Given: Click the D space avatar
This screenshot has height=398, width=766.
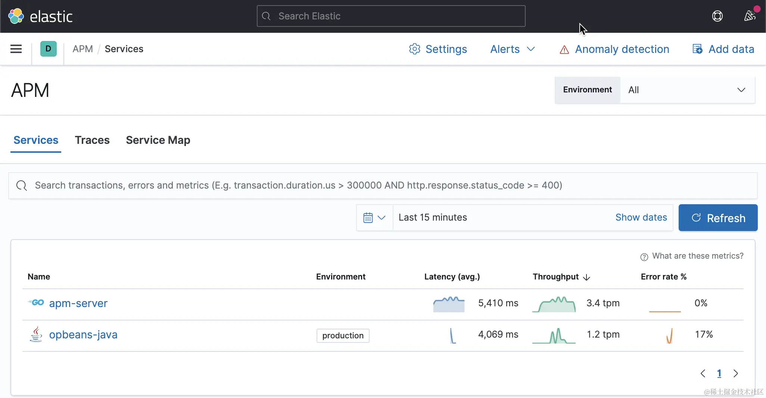Looking at the screenshot, I should 48,49.
